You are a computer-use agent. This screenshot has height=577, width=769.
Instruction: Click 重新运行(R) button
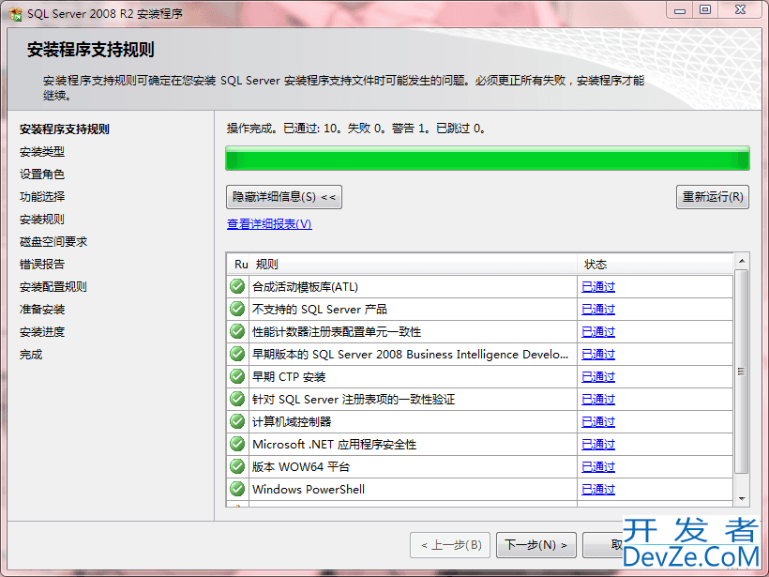(713, 197)
